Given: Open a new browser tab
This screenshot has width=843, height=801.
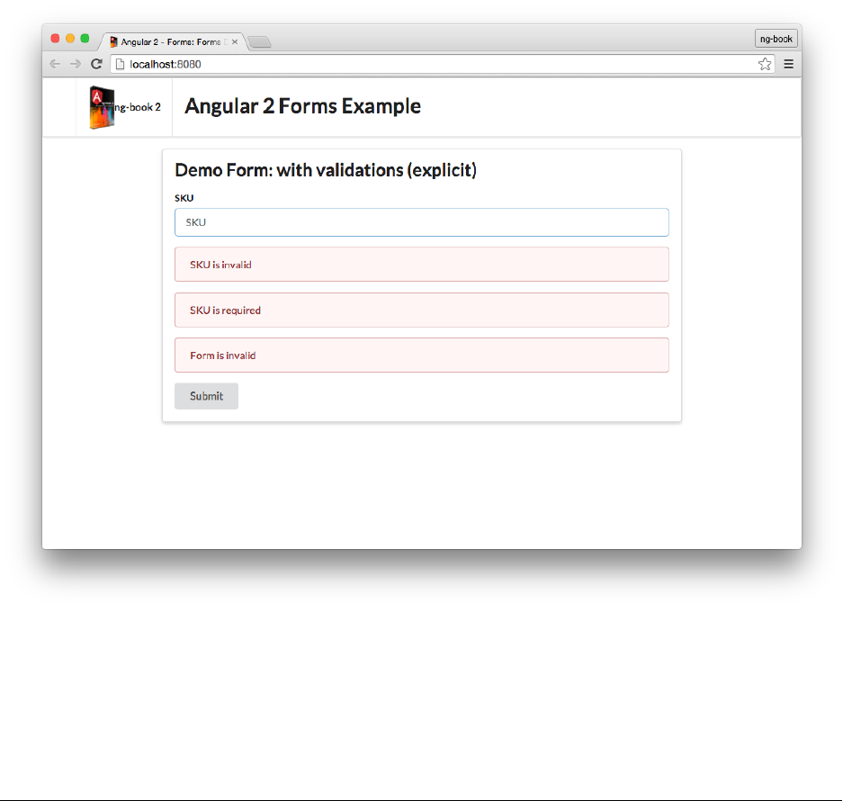Looking at the screenshot, I should pos(259,42).
